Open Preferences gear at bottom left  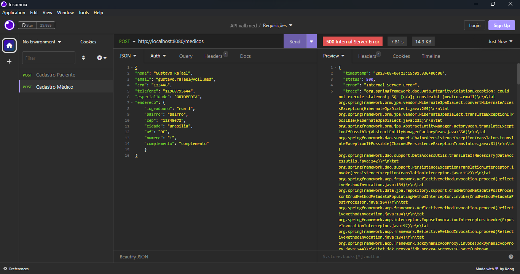(x=16, y=269)
